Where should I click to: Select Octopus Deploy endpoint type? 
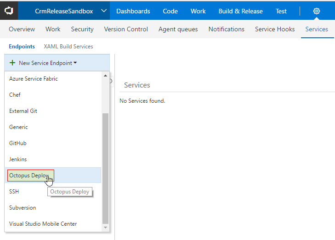[x=53, y=175]
